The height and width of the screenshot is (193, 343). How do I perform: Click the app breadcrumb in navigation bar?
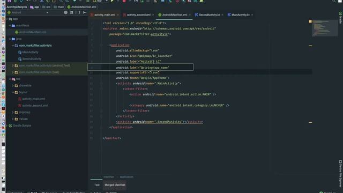click(x=34, y=7)
